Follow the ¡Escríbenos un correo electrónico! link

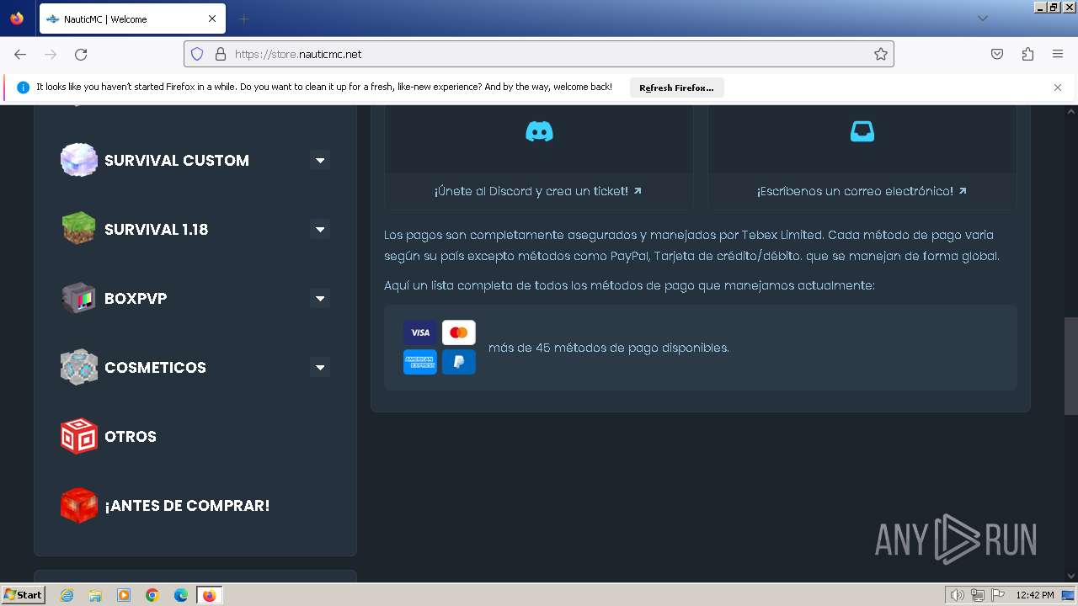pyautogui.click(x=862, y=191)
